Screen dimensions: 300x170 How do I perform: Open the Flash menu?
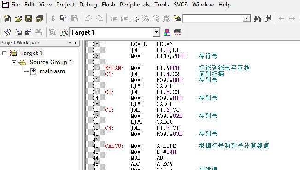(108, 5)
